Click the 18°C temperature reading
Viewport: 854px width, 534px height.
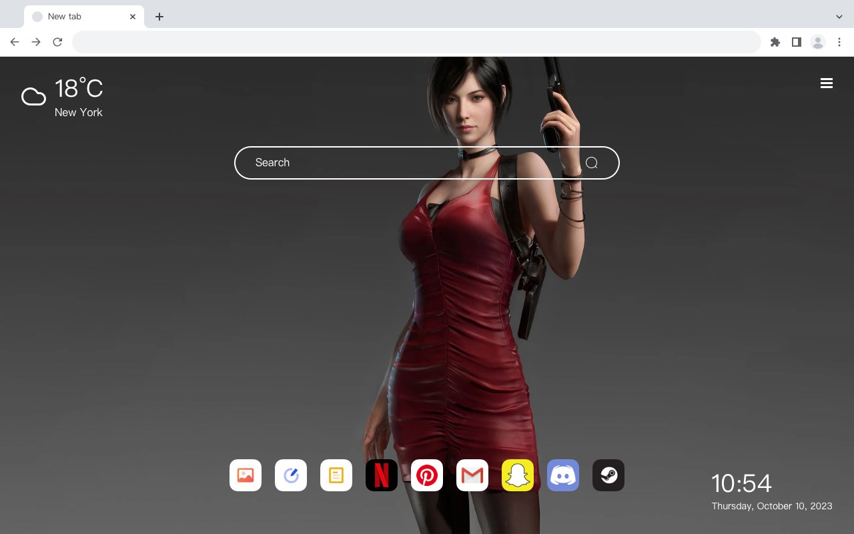point(79,89)
